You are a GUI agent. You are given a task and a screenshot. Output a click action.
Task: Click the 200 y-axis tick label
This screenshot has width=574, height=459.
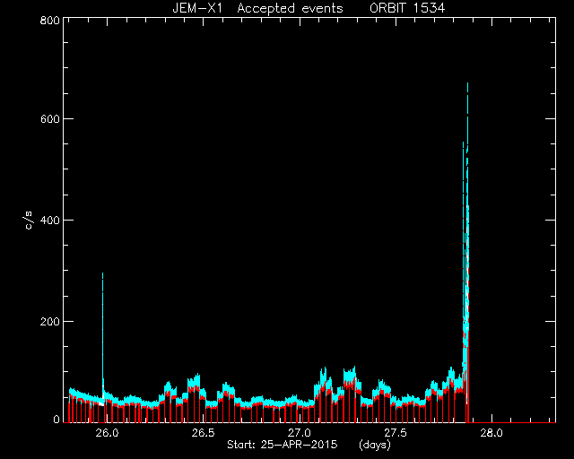click(x=49, y=322)
